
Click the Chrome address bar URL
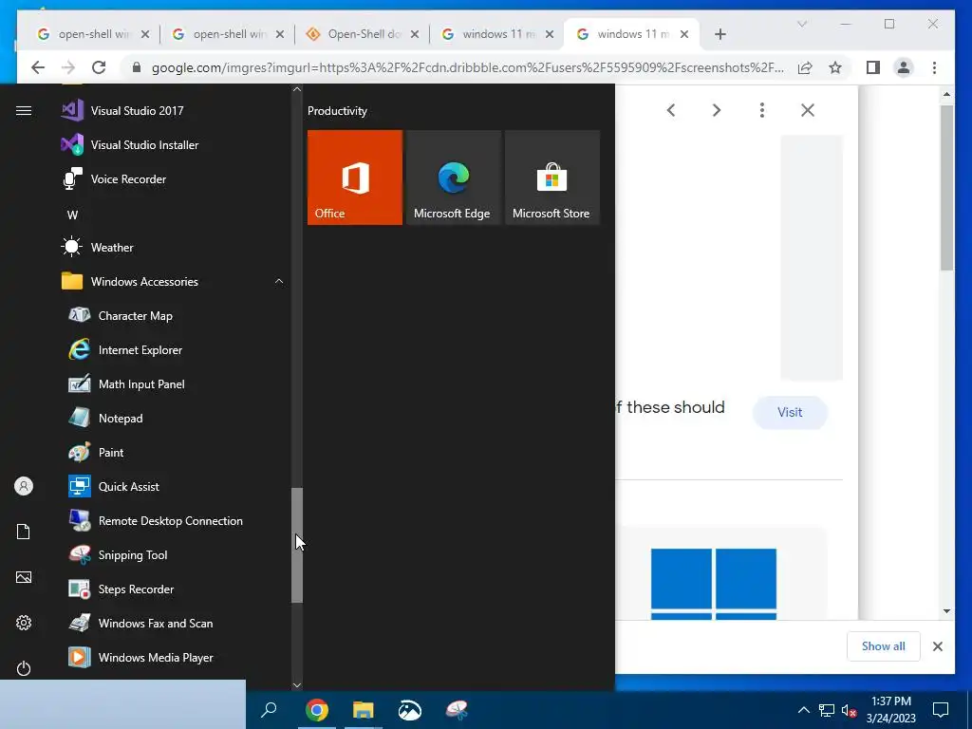click(x=467, y=67)
